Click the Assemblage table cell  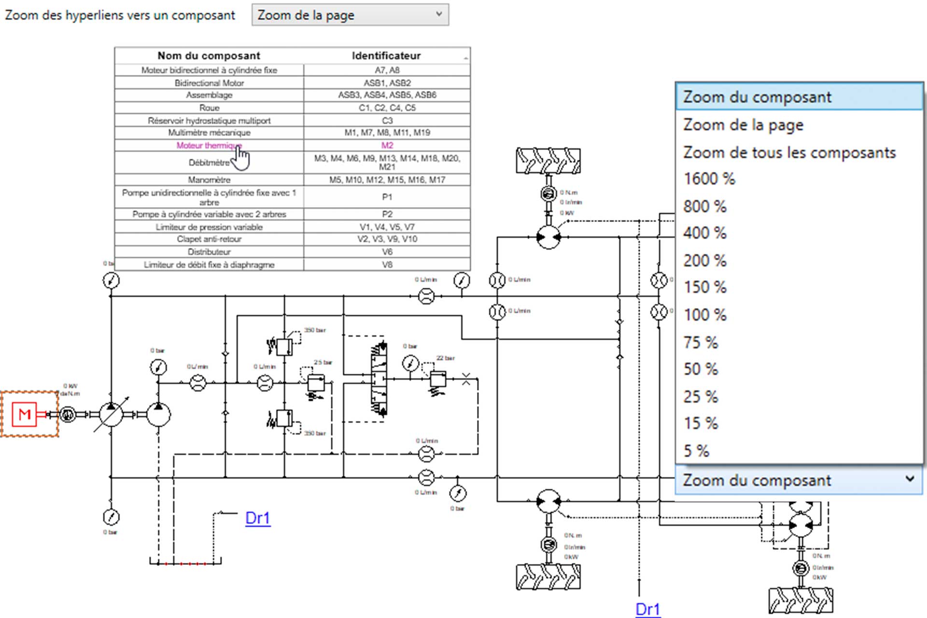(209, 95)
